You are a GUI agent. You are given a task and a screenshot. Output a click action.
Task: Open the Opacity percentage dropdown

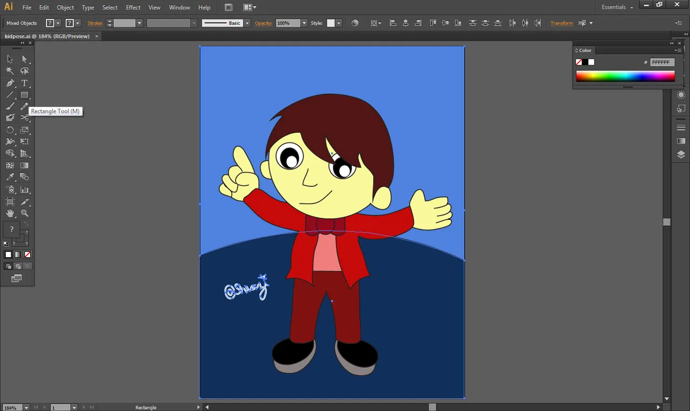[305, 23]
